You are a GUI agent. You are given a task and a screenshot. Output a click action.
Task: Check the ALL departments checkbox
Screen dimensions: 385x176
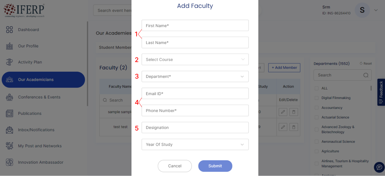[x=317, y=88]
